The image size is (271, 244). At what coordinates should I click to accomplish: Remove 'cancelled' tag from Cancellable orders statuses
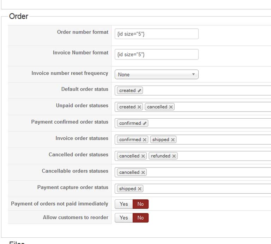click(x=143, y=173)
